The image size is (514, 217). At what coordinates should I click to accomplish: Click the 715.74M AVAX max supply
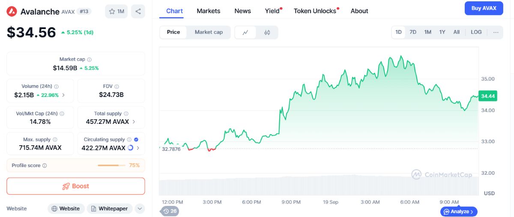(x=40, y=148)
